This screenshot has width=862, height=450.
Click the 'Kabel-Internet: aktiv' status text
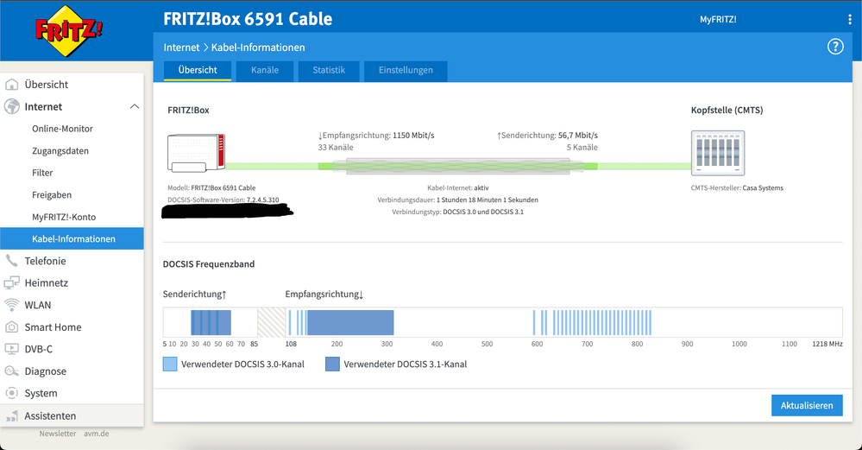(x=458, y=188)
